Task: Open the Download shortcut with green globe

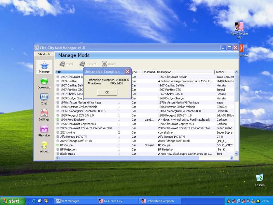Action: [44, 83]
